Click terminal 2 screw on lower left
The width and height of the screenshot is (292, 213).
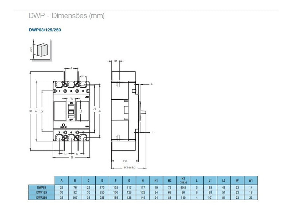pyautogui.click(x=59, y=133)
